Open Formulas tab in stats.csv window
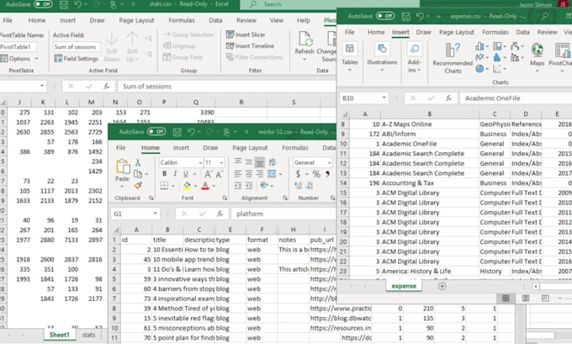 coord(182,20)
